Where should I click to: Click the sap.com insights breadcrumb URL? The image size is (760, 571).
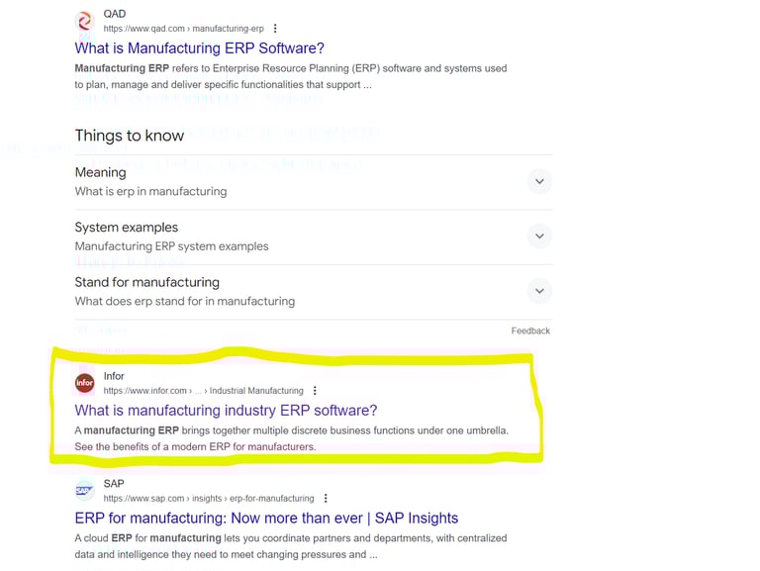(x=208, y=499)
